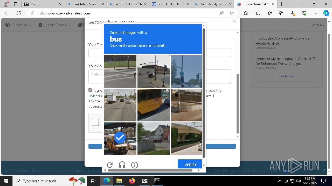This screenshot has height=186, width=332.
Task: Open Split screen view
Action: pos(258,13)
